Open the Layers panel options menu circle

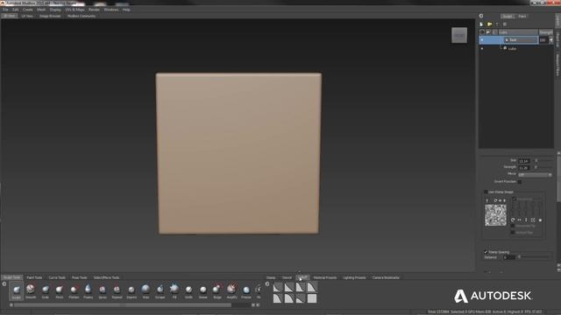(481, 16)
